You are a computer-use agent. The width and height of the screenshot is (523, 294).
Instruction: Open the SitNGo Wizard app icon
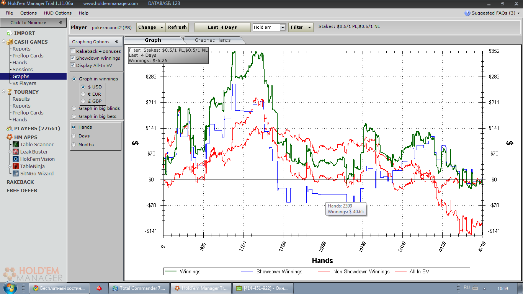[16, 173]
